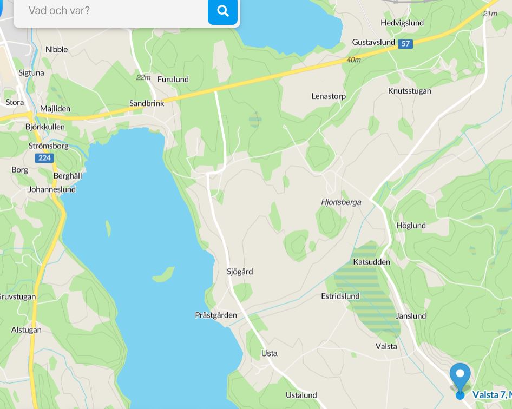Click the Ustalund label at bottom
Image resolution: width=512 pixels, height=409 pixels.
coord(301,395)
